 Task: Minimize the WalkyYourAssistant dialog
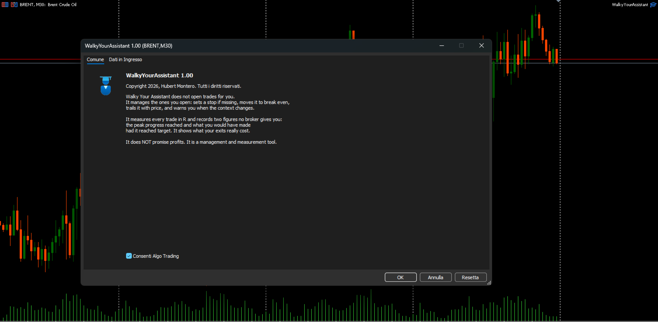point(442,45)
